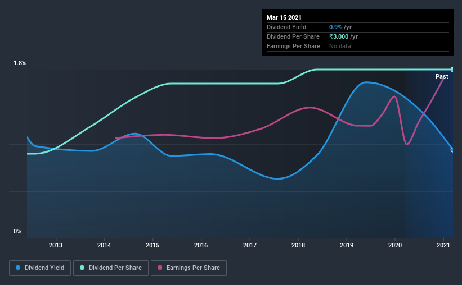Screen dimensions: 462x285
Task: Click the 2013 x-axis label
Action: [x=56, y=245]
